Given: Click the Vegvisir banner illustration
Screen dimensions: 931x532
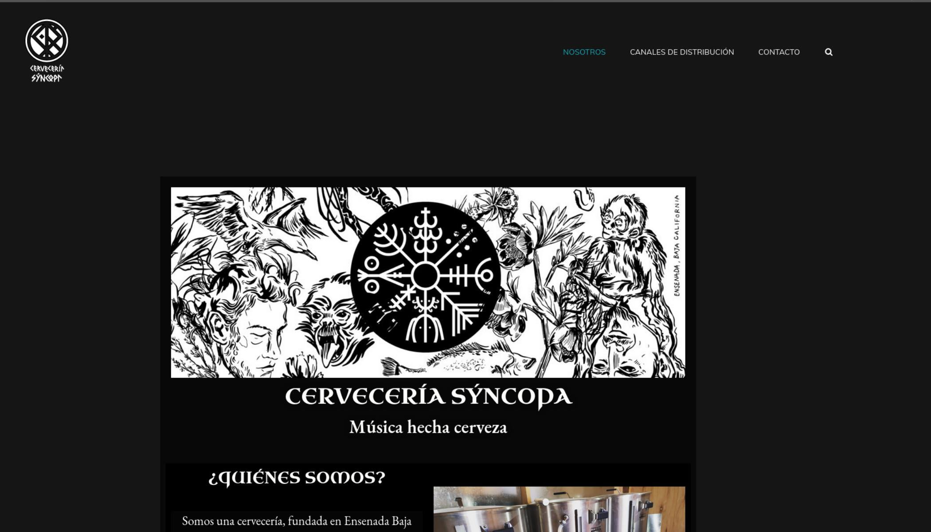Looking at the screenshot, I should [428, 282].
